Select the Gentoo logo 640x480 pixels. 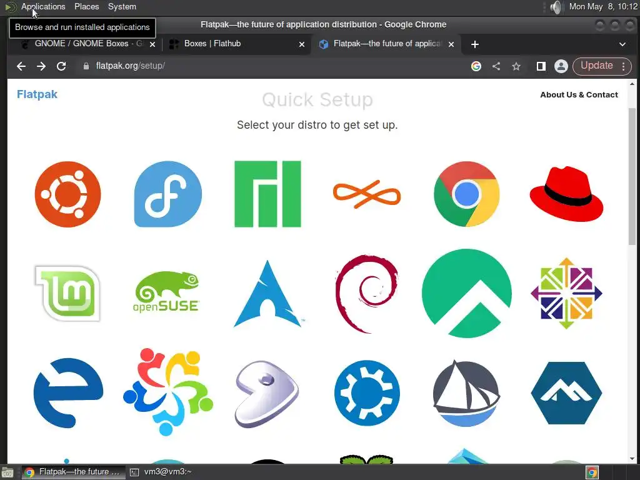267,394
